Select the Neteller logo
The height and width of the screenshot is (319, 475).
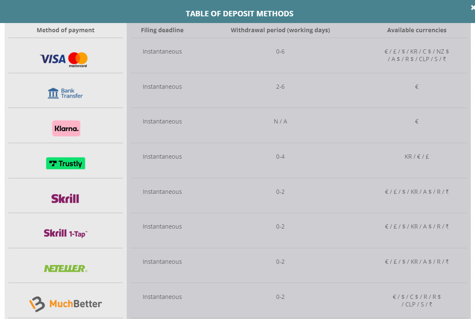pos(66,268)
